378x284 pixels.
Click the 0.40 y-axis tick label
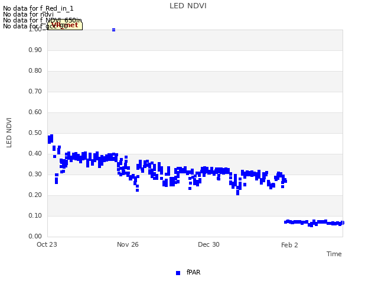(x=35, y=154)
